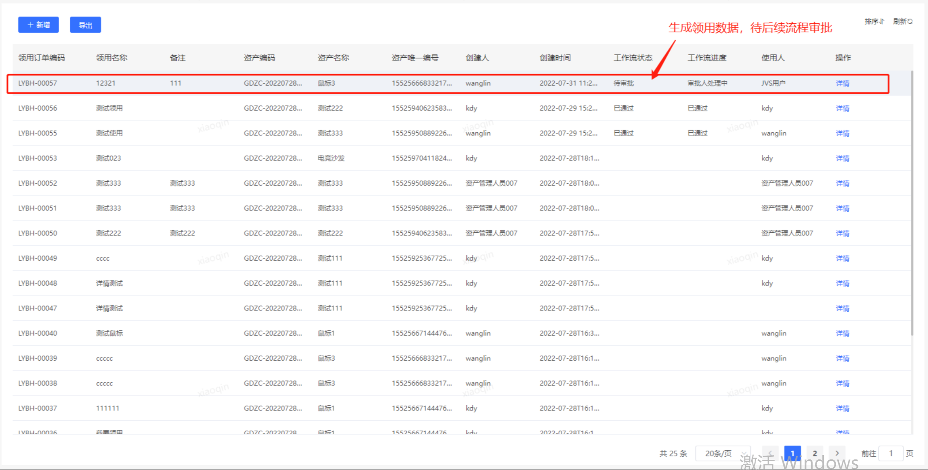Open 详情 for order LYBH-00049
Image resolution: width=928 pixels, height=470 pixels.
(x=842, y=258)
